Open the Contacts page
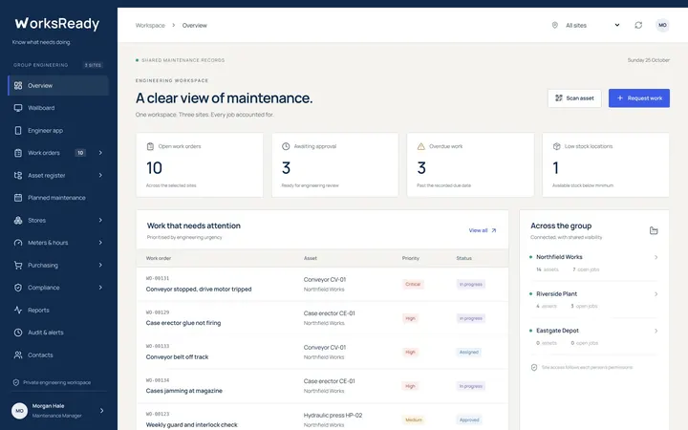 pos(58,355)
